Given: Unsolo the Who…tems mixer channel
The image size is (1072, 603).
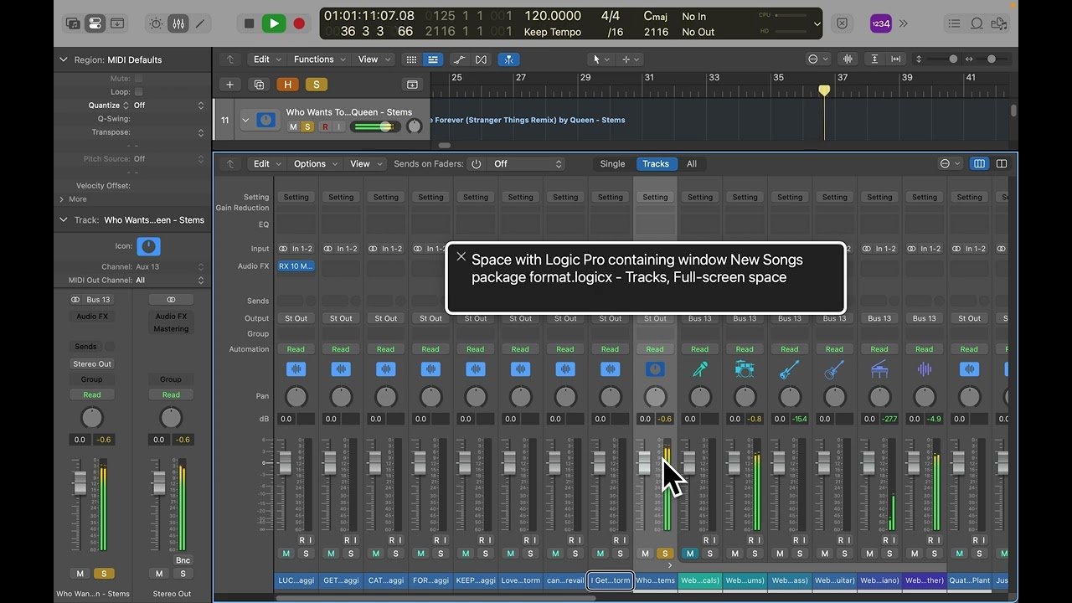Looking at the screenshot, I should [665, 554].
